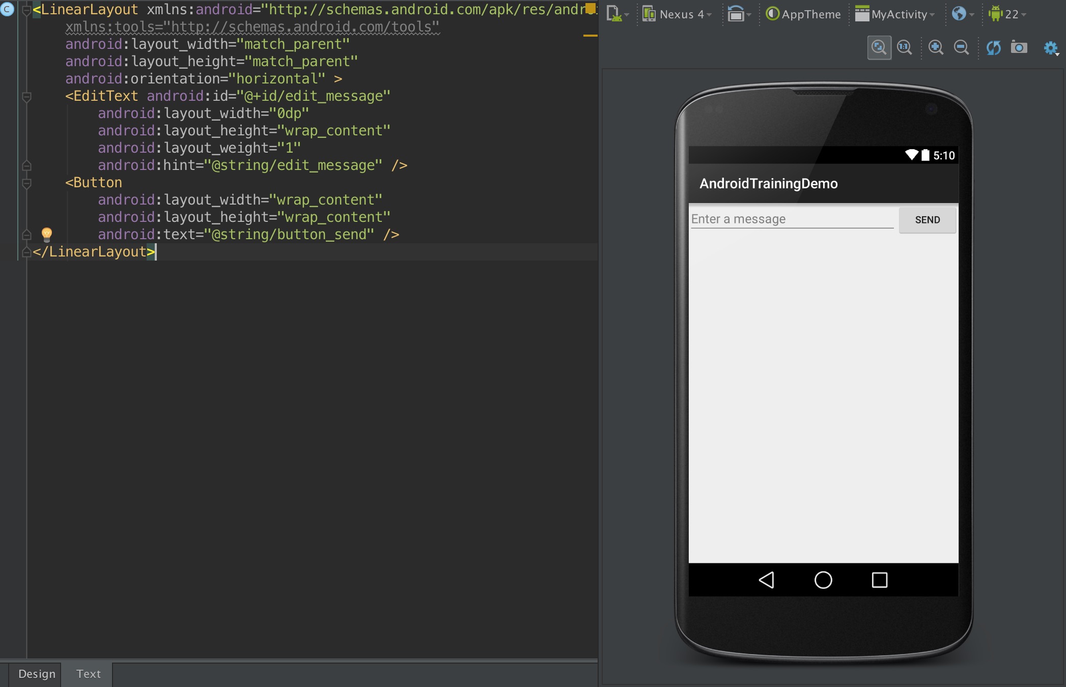Click the C class gutter icon
The height and width of the screenshot is (687, 1066).
[x=7, y=9]
